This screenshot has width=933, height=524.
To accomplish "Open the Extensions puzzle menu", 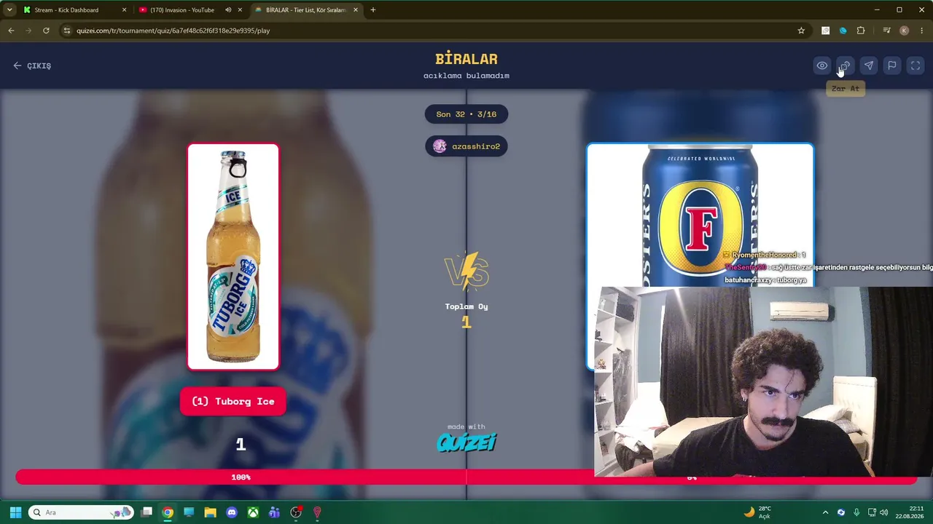I will coord(861,31).
